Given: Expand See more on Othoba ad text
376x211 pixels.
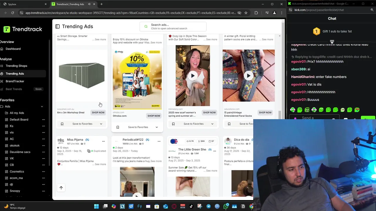Looking at the screenshot, I should (156, 42).
